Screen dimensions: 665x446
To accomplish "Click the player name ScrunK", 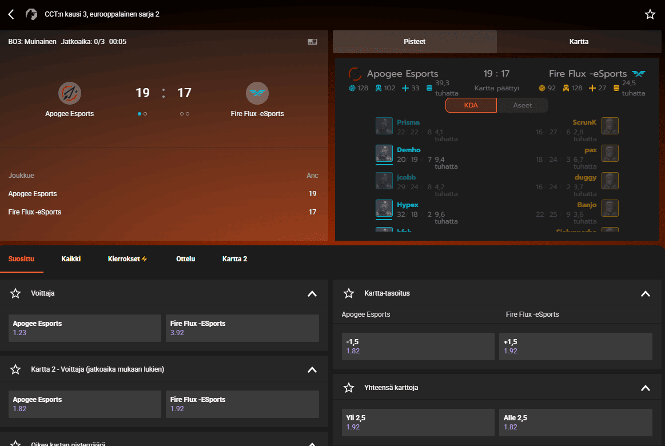I will tap(584, 122).
